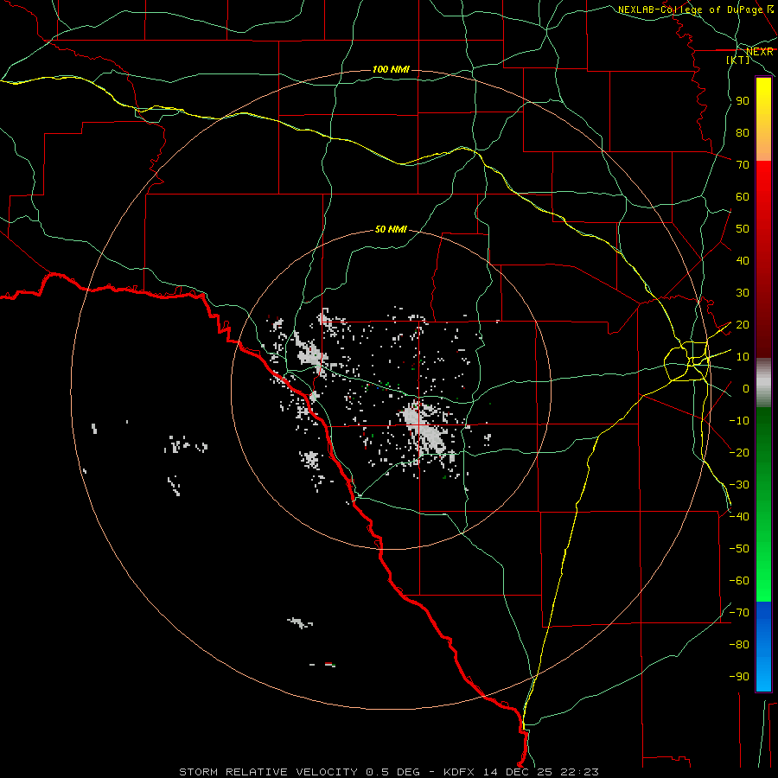Screen dimensions: 778x778
Task: Click the -40 value on velocity scale
Action: tap(739, 517)
